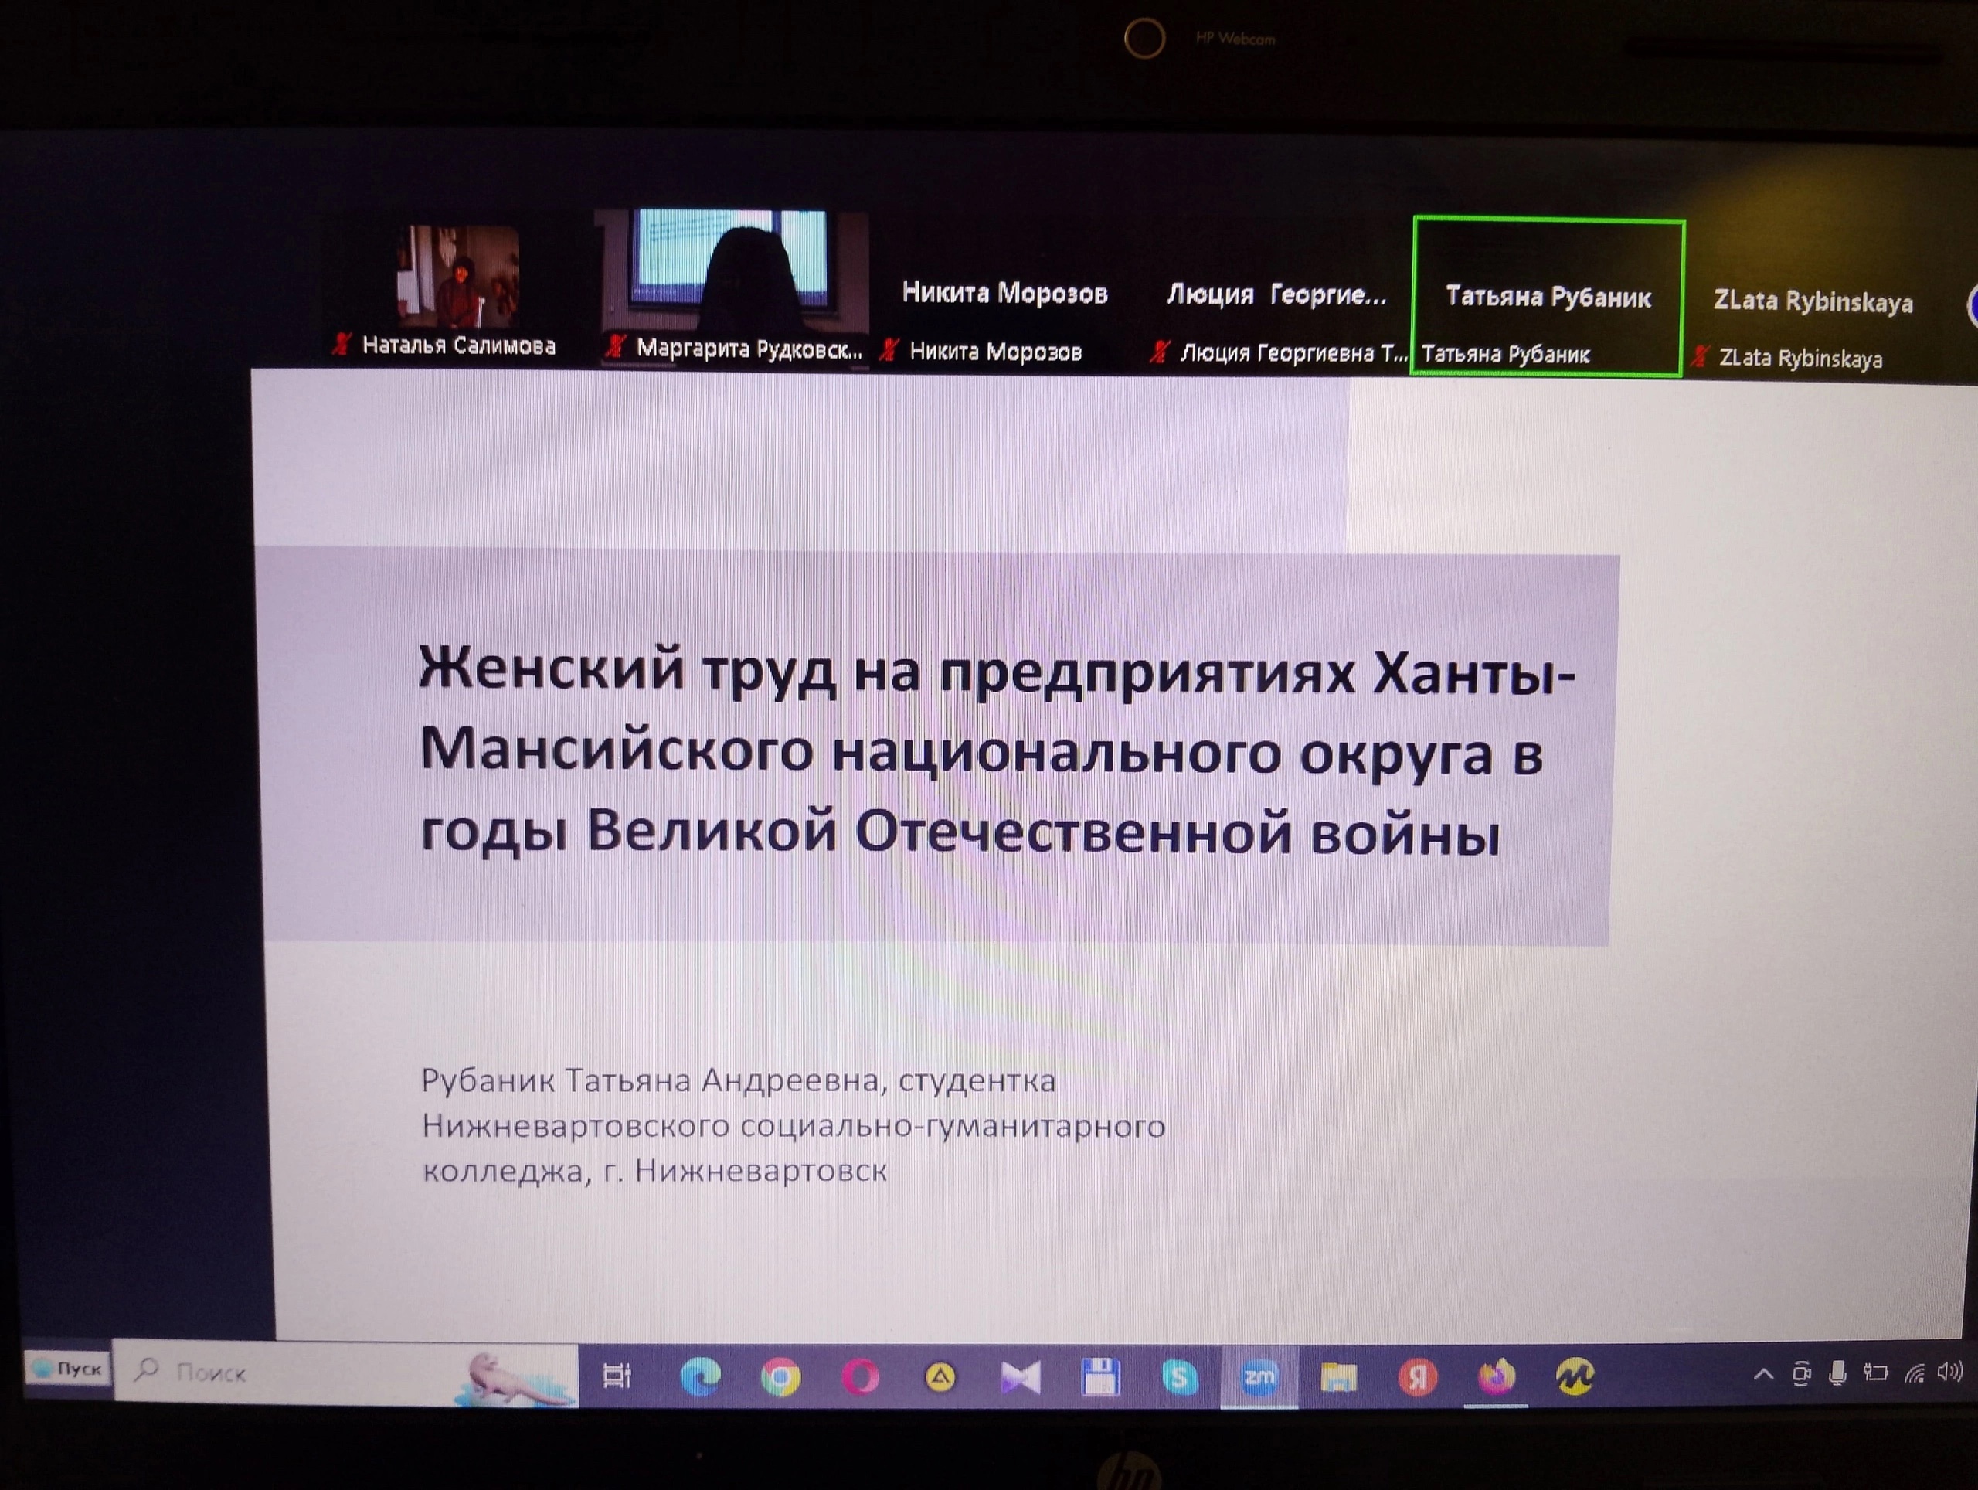Open Skype from the taskbar
This screenshot has width=1978, height=1490.
click(1180, 1377)
